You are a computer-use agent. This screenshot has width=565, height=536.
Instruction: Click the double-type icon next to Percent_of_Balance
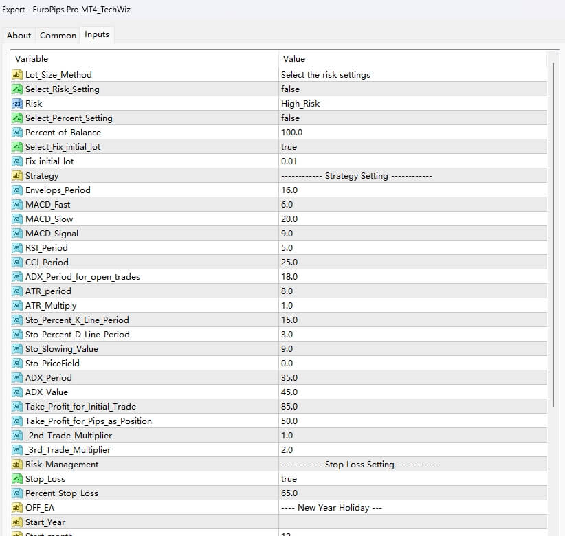(17, 132)
